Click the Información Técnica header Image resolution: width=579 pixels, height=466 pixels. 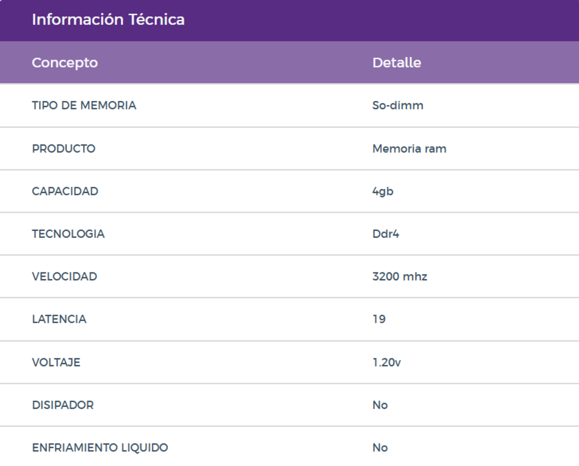(108, 20)
